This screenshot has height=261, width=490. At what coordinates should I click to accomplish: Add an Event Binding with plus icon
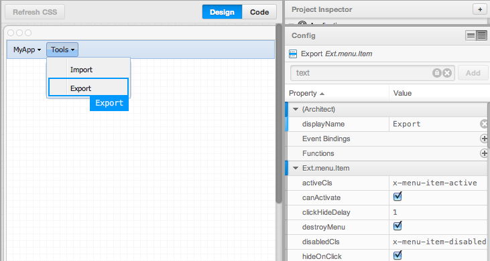point(484,139)
